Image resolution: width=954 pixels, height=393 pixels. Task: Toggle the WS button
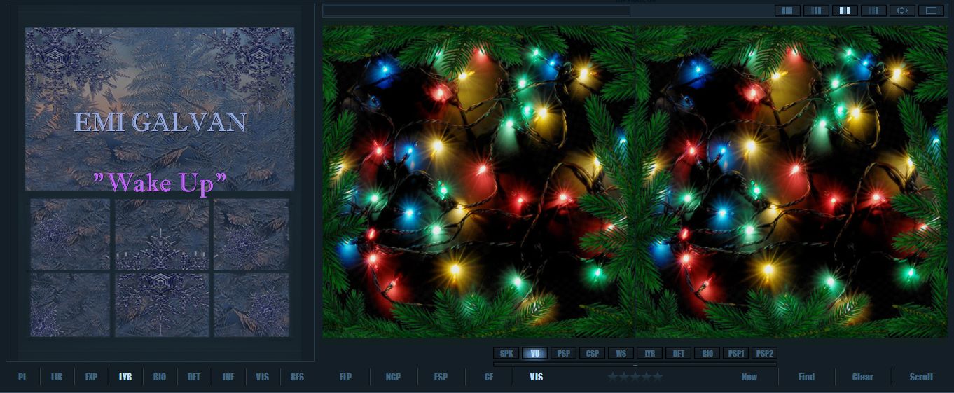[x=621, y=354]
